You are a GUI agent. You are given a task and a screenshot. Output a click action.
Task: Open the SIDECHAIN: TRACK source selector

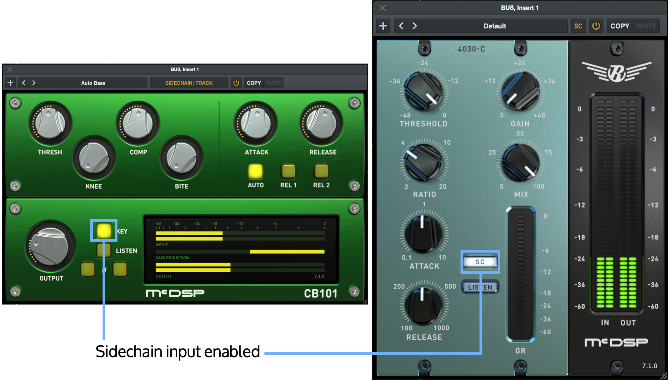point(189,83)
